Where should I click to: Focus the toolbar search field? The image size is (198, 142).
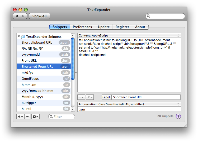[x=165, y=16]
